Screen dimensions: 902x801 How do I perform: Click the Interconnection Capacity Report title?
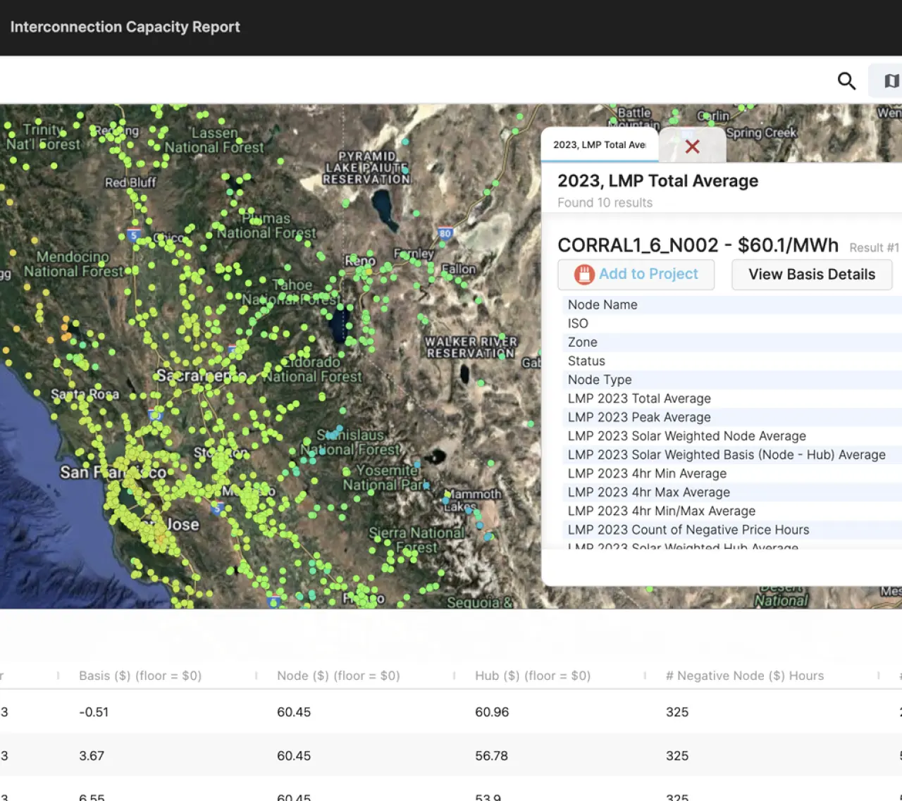click(125, 27)
